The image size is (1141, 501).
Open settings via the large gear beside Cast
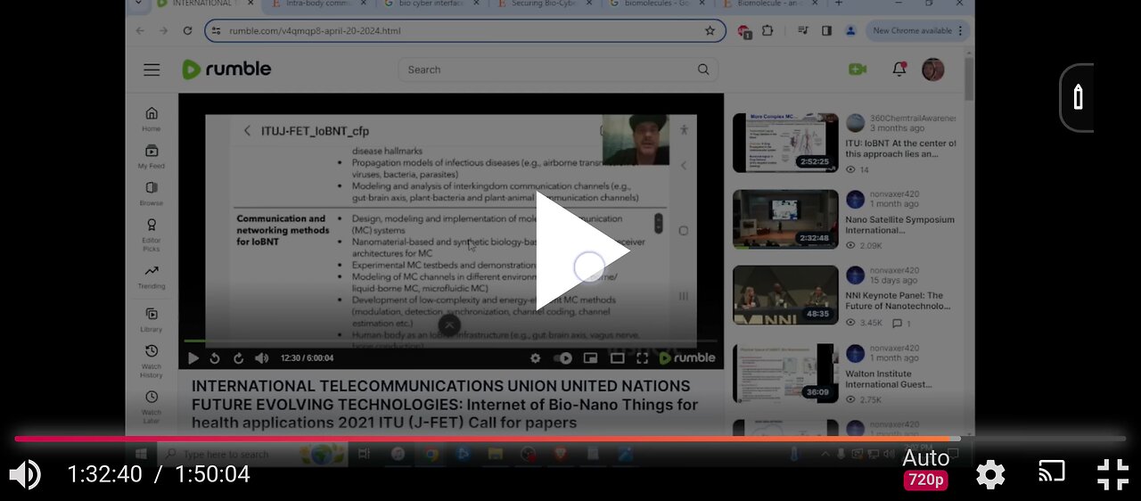(x=990, y=474)
